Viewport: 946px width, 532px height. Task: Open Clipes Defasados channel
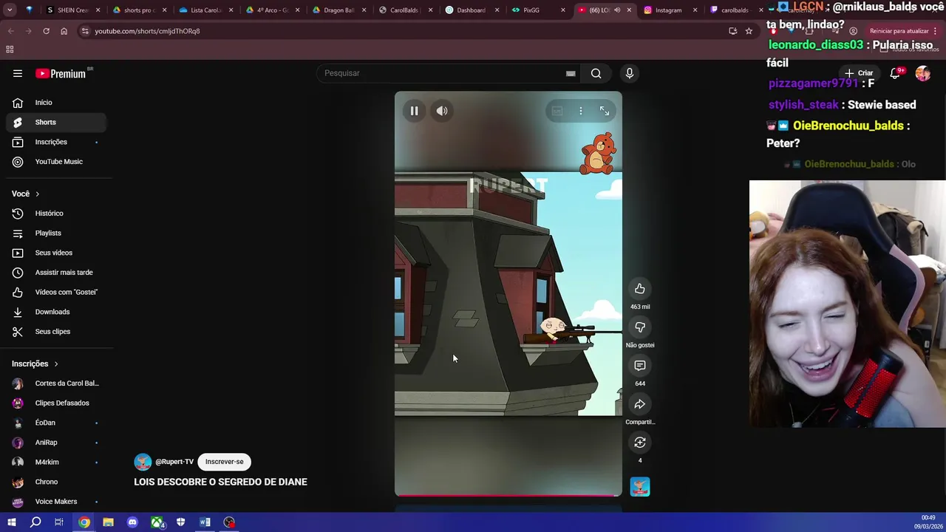(x=56, y=403)
